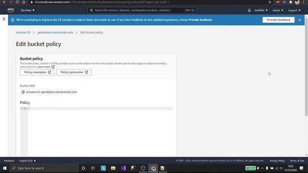The height and width of the screenshot is (173, 308).
Task: Expand the account name dropdown
Action: (261, 10)
